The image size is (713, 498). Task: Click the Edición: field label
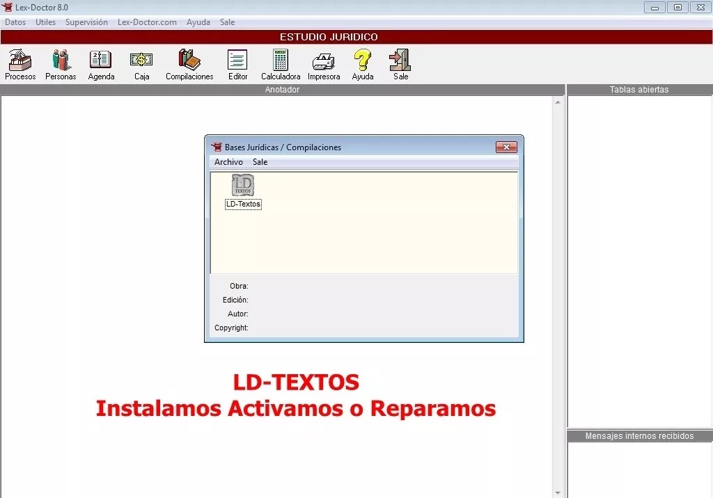[x=235, y=300]
